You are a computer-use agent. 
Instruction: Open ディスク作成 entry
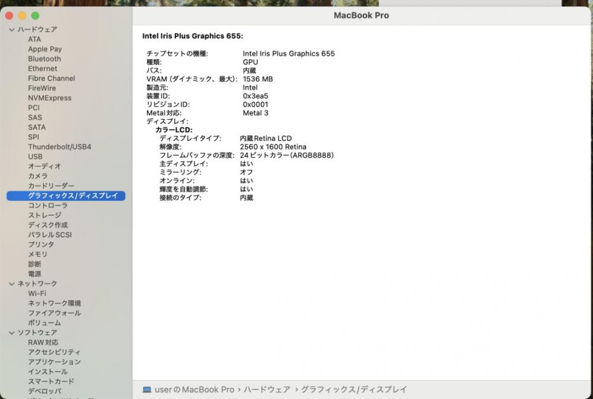tap(48, 225)
